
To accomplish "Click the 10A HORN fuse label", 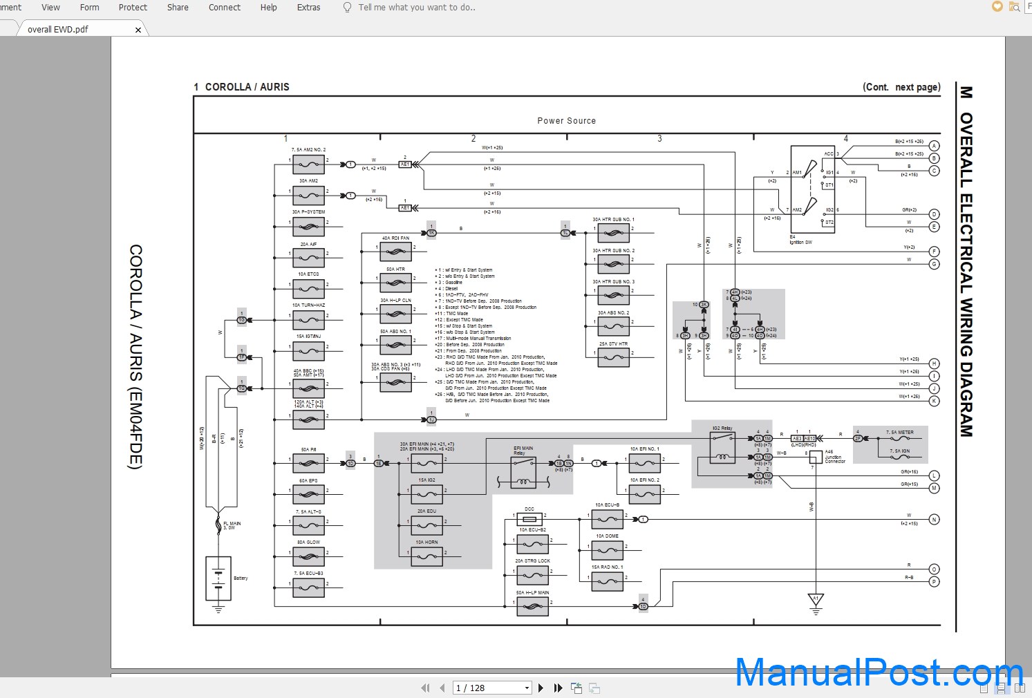I will [426, 543].
